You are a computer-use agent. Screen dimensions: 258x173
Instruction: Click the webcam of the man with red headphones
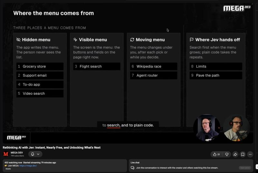[x=237, y=128]
